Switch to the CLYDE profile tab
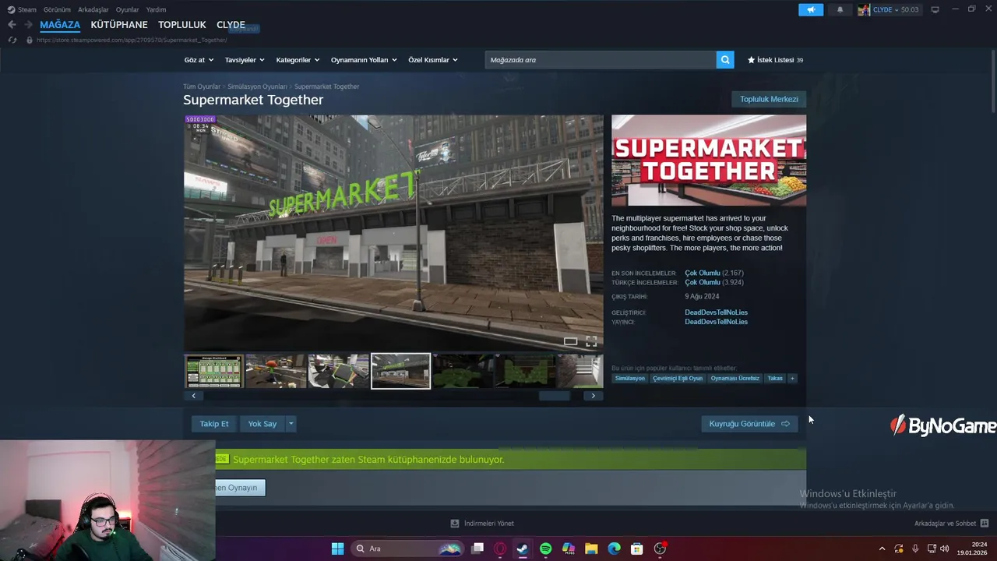 pyautogui.click(x=231, y=25)
